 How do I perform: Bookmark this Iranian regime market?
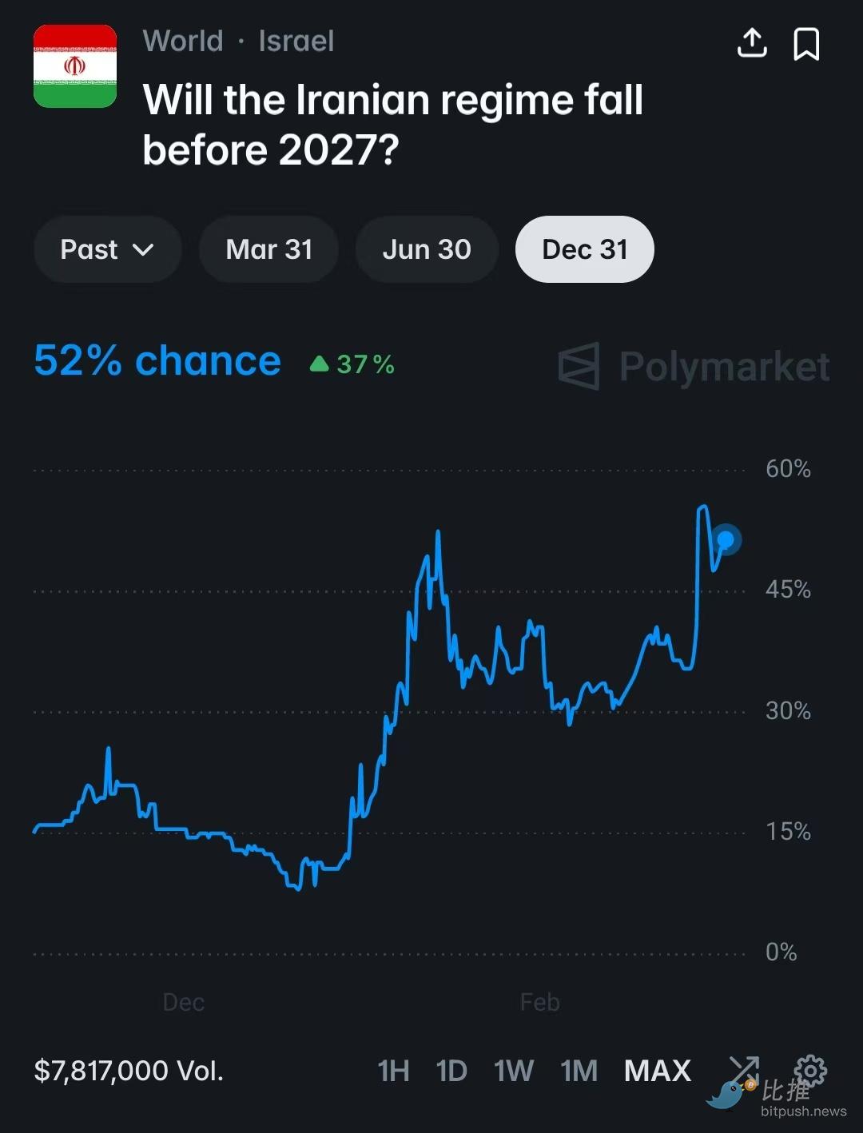[805, 44]
